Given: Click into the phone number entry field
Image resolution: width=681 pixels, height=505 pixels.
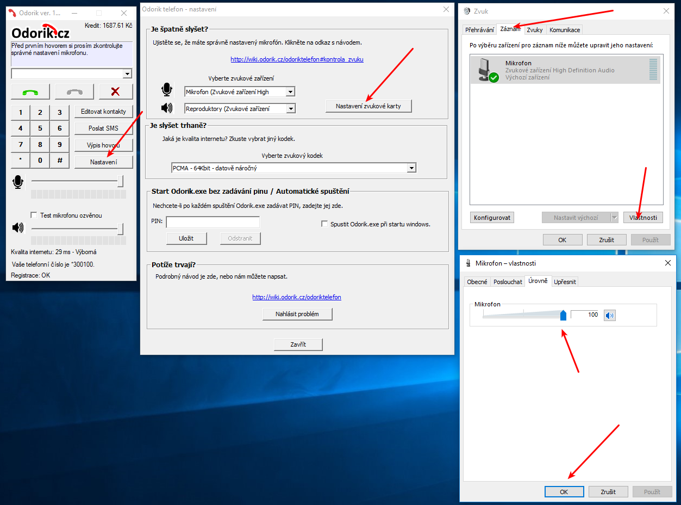Looking at the screenshot, I should point(67,74).
